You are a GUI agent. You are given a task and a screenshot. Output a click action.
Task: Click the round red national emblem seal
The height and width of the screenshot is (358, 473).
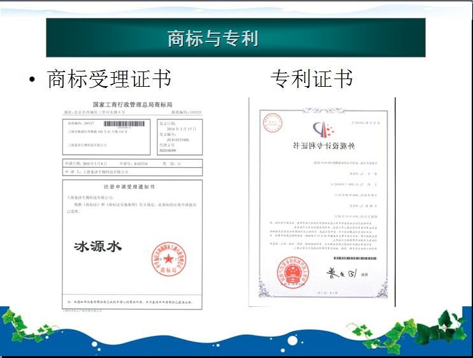(x=293, y=272)
